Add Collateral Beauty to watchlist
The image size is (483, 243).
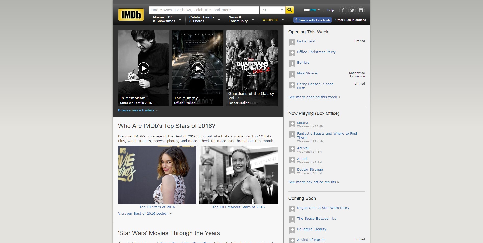coord(292,230)
